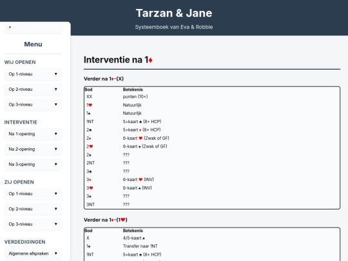348x261 pixels.
Task: Click the 'ZIJ OPENEN' section label
Action: click(x=19, y=182)
